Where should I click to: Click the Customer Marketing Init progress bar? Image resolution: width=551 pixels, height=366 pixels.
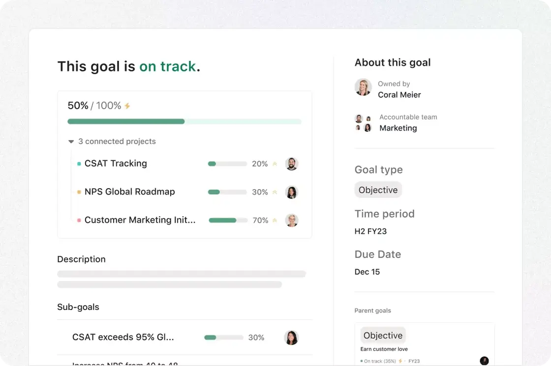pyautogui.click(x=228, y=221)
